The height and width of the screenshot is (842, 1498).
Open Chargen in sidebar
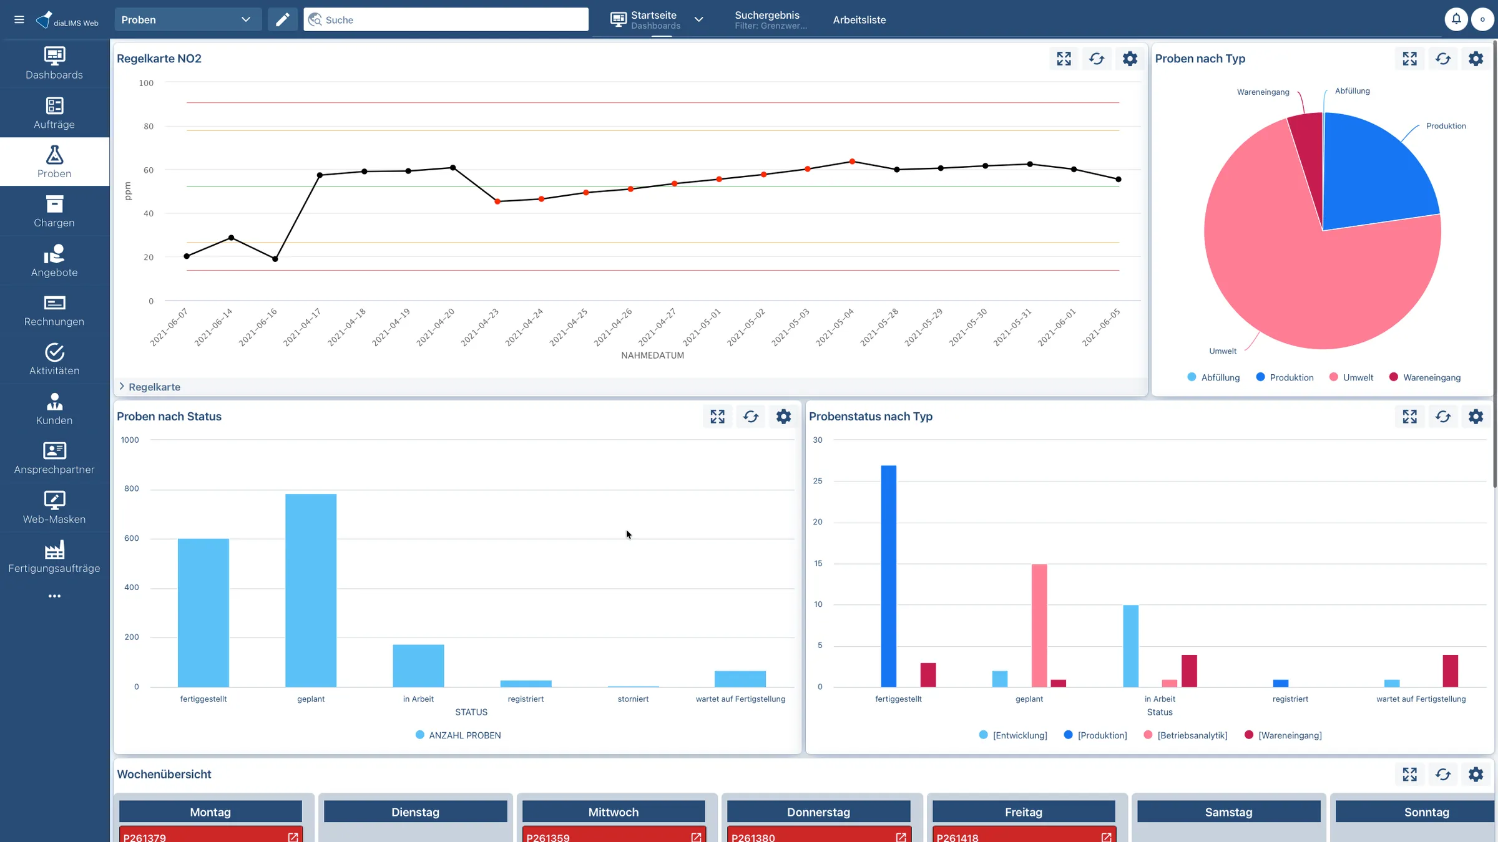(54, 211)
